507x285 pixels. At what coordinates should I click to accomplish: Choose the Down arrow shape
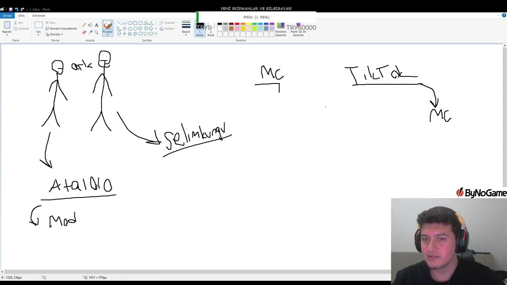click(119, 34)
